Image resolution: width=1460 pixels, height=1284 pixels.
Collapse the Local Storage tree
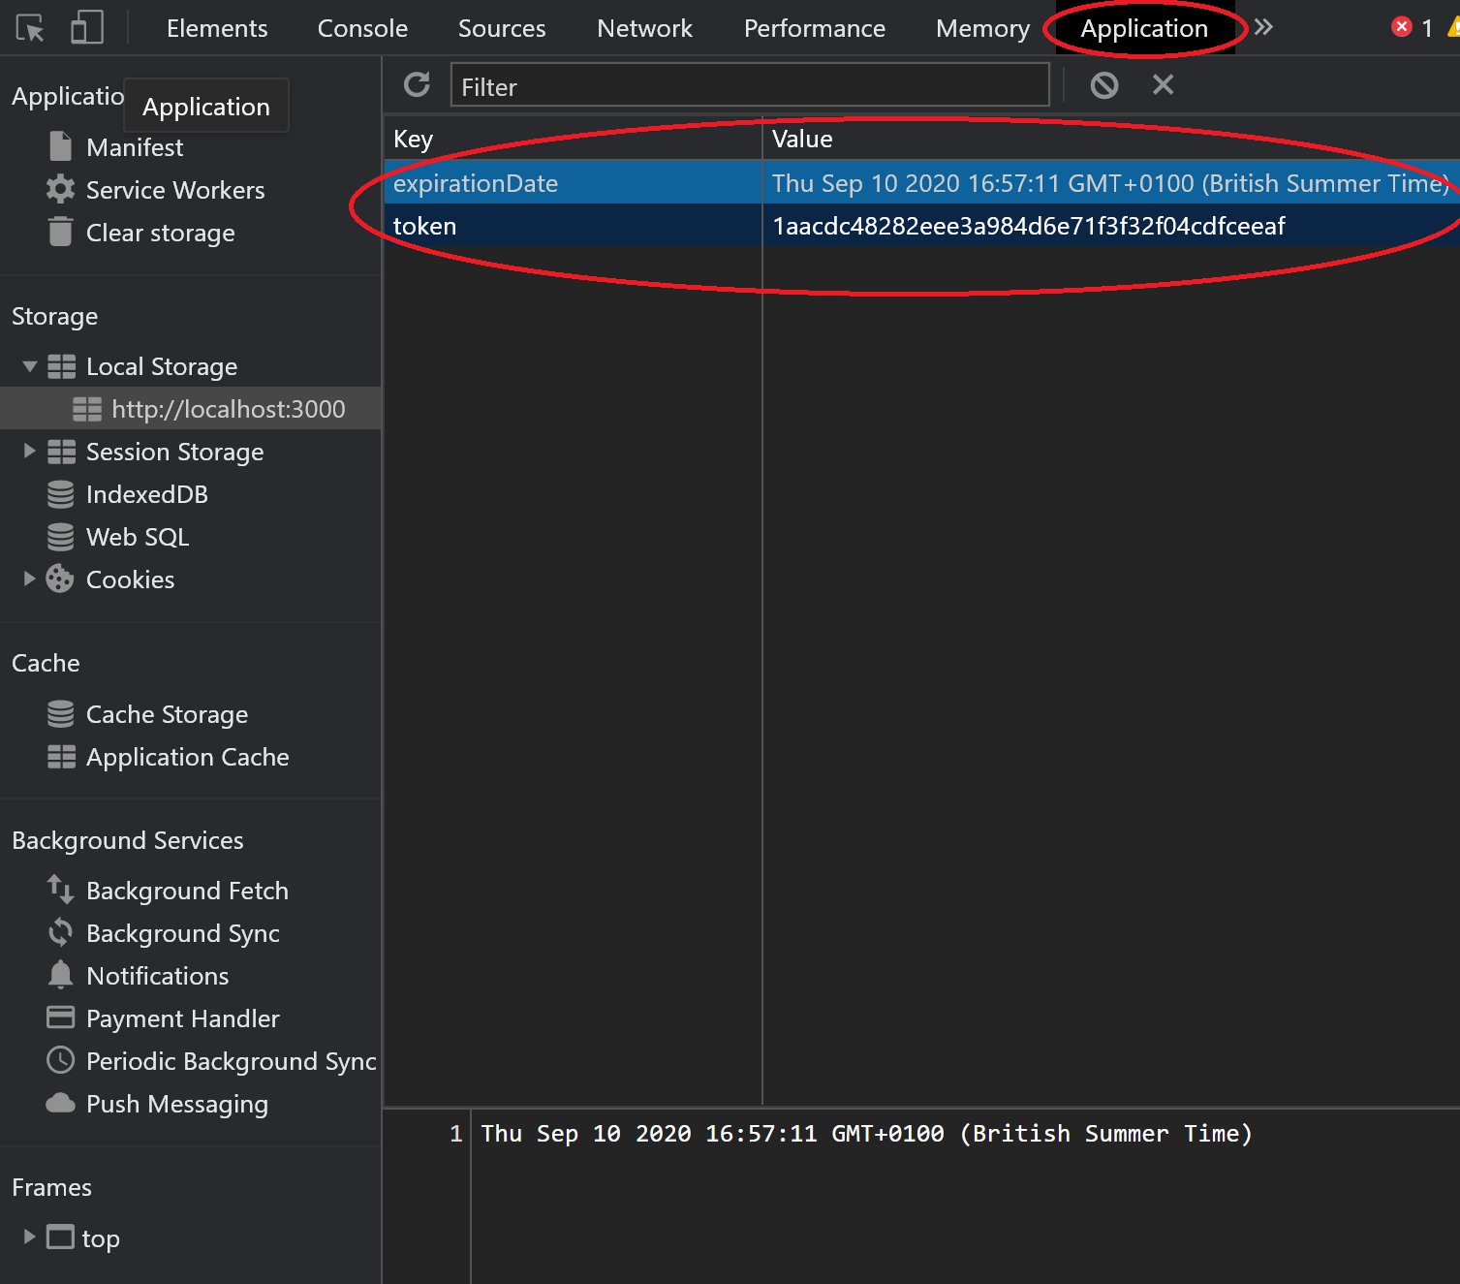29,366
